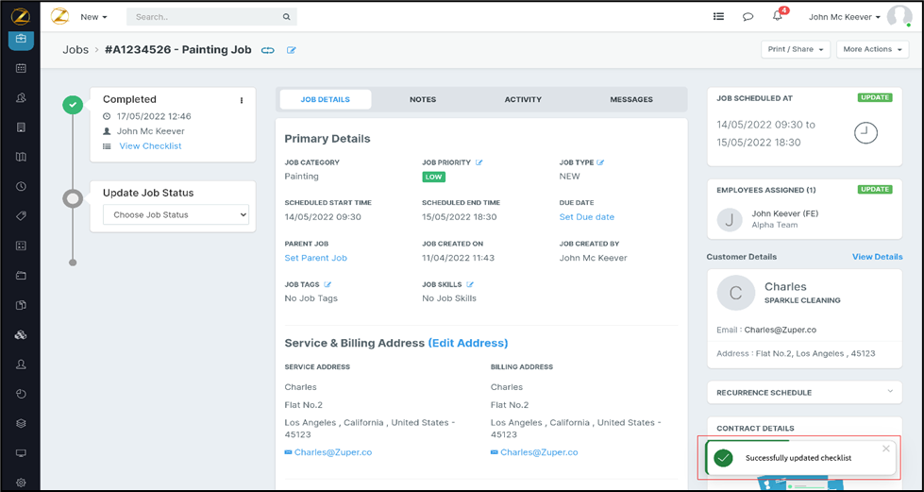Open the calendar icon in left sidebar
Image resolution: width=924 pixels, height=492 pixels.
click(x=21, y=69)
